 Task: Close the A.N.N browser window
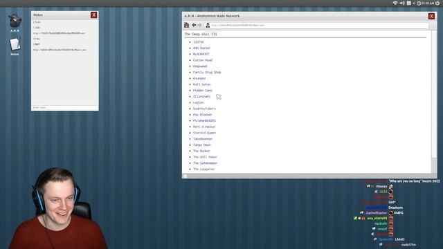point(431,16)
